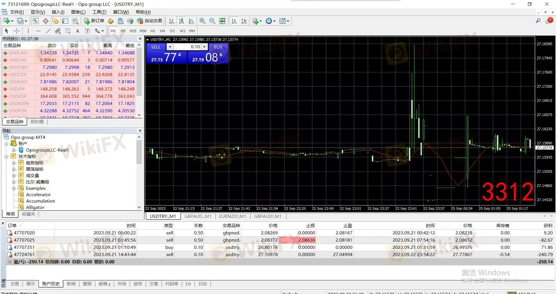
Task: Toggle the Navigator star-folder icon
Action: click(x=55, y=21)
